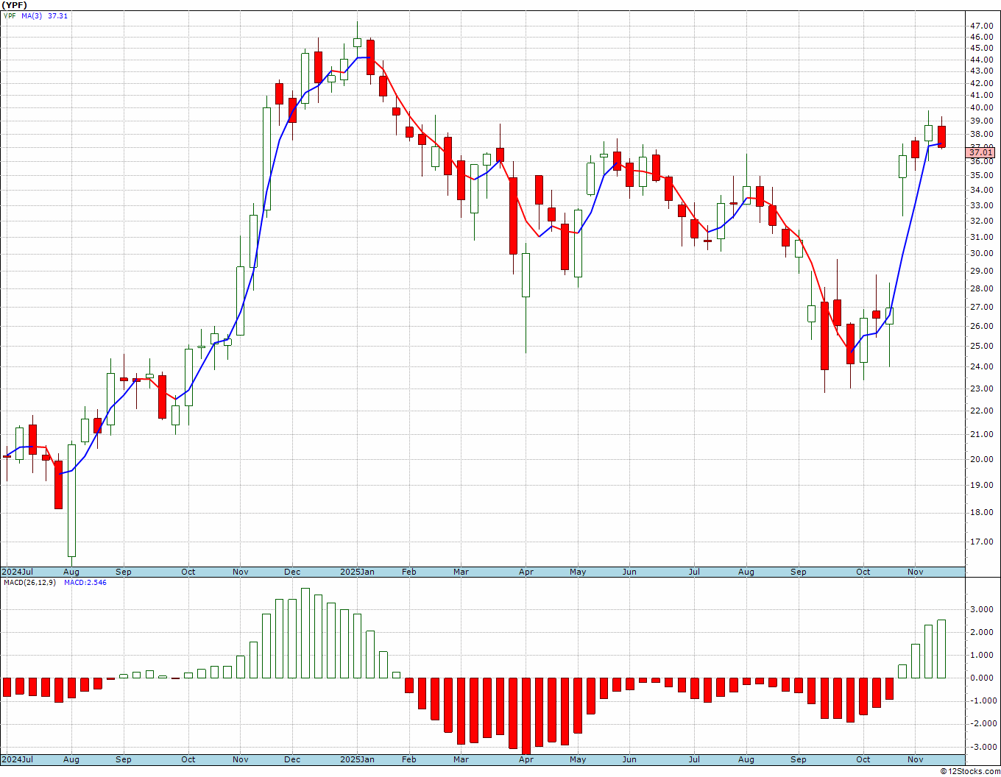
Task: Click May on the MACD panel time axis
Action: click(x=578, y=759)
